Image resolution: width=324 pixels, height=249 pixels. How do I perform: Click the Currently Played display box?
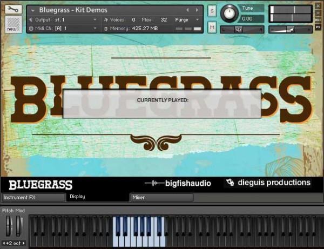pyautogui.click(x=162, y=104)
